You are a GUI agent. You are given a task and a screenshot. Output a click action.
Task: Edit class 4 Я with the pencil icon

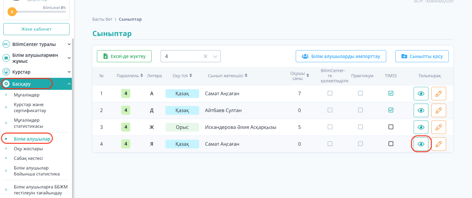coord(439,144)
